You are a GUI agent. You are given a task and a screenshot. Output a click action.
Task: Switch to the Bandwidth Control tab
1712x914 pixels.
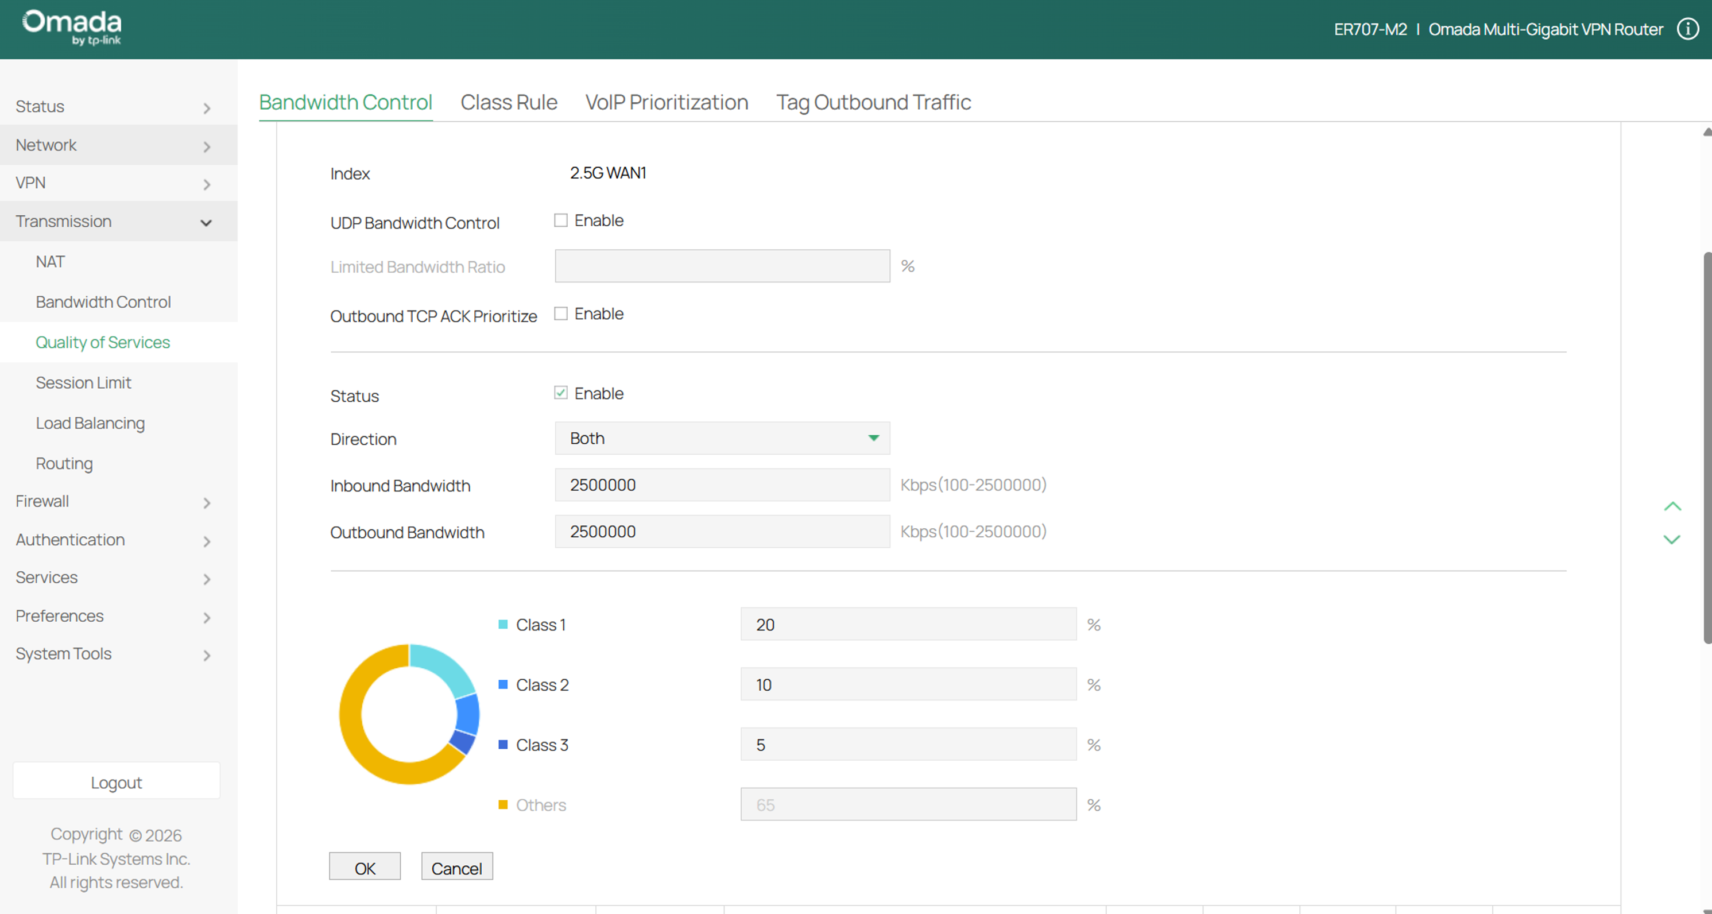346,102
